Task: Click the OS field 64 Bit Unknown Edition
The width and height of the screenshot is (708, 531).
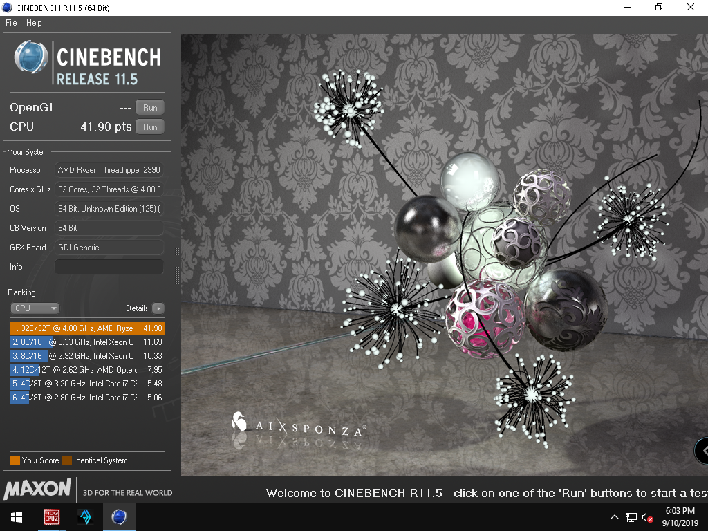Action: 109,209
